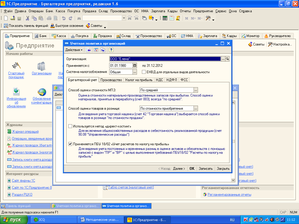Switch to Методические указ... taskbar window
This screenshot has width=299, height=224.
(101, 220)
